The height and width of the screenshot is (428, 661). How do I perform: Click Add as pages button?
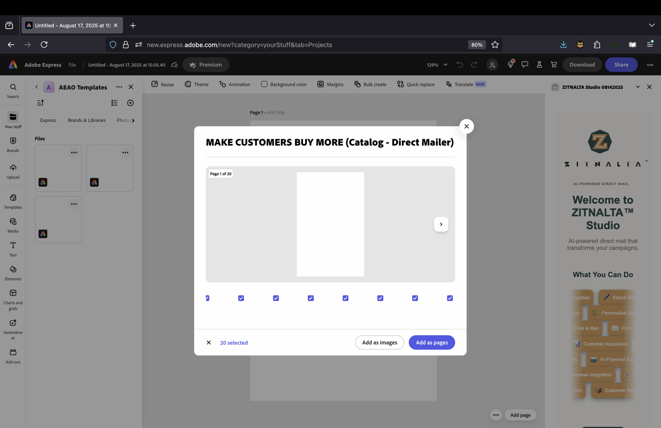click(432, 343)
